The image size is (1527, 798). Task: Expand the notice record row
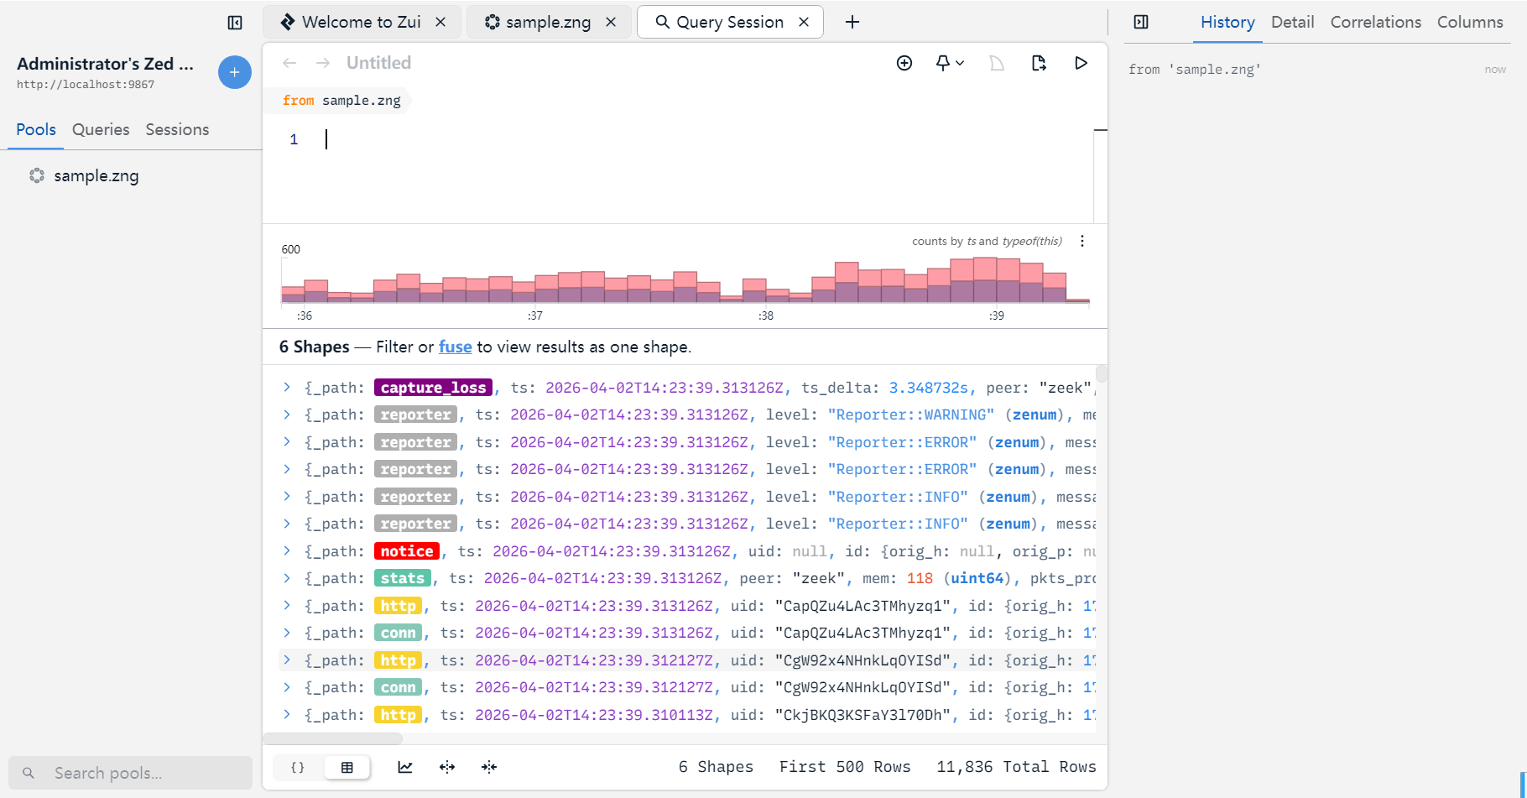287,551
